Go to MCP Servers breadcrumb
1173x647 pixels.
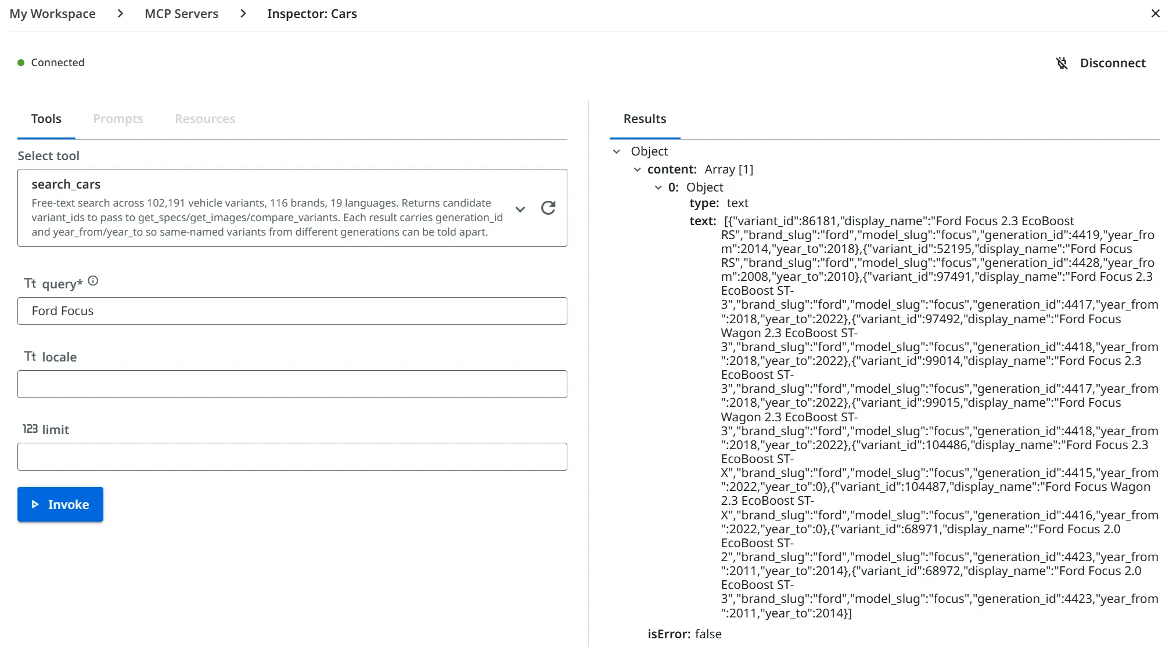click(181, 14)
